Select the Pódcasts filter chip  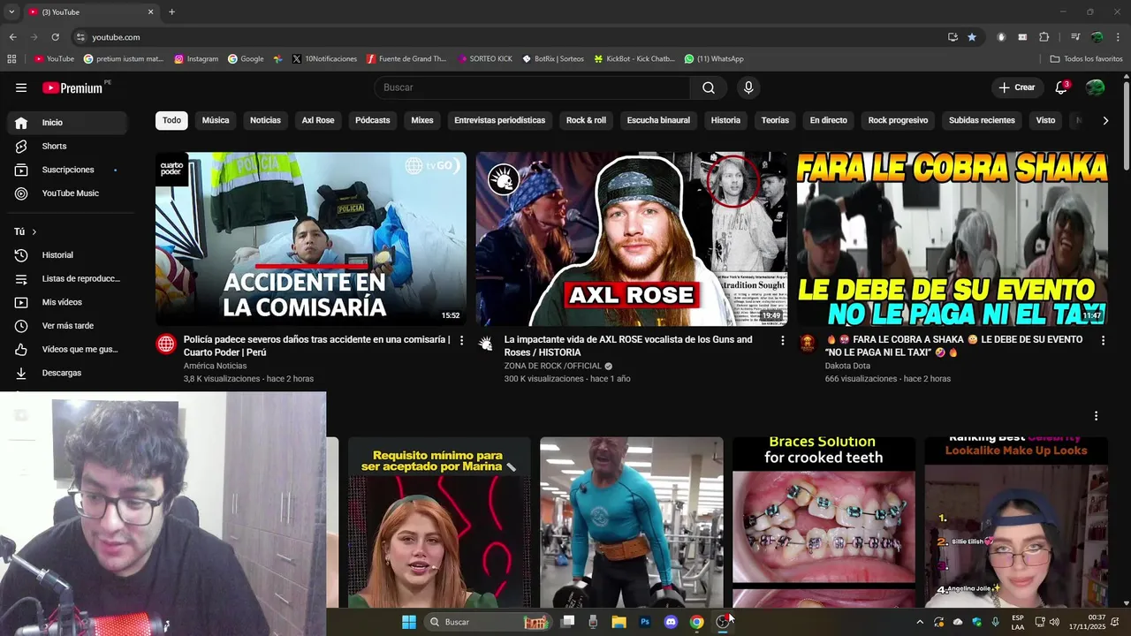pyautogui.click(x=372, y=120)
